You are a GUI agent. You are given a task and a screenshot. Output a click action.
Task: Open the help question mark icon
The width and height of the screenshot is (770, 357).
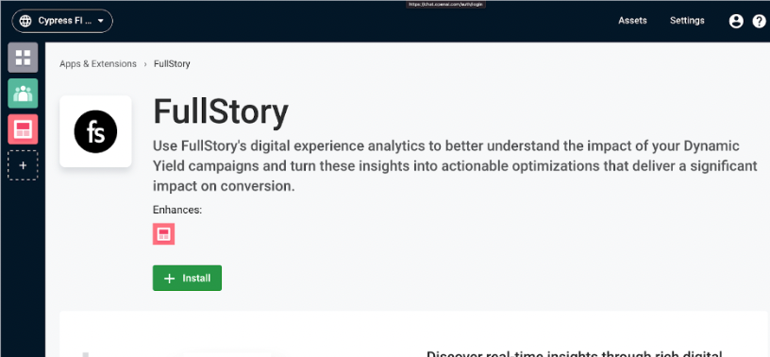tap(759, 21)
